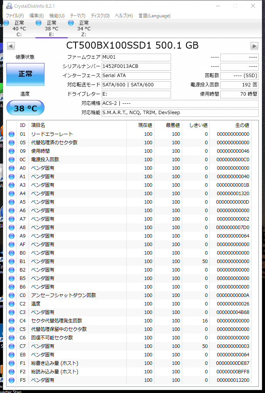Click the status icon for ID 01
265x393 pixels.
tap(12, 134)
